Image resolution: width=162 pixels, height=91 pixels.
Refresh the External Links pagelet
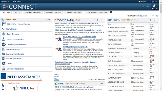(45, 20)
